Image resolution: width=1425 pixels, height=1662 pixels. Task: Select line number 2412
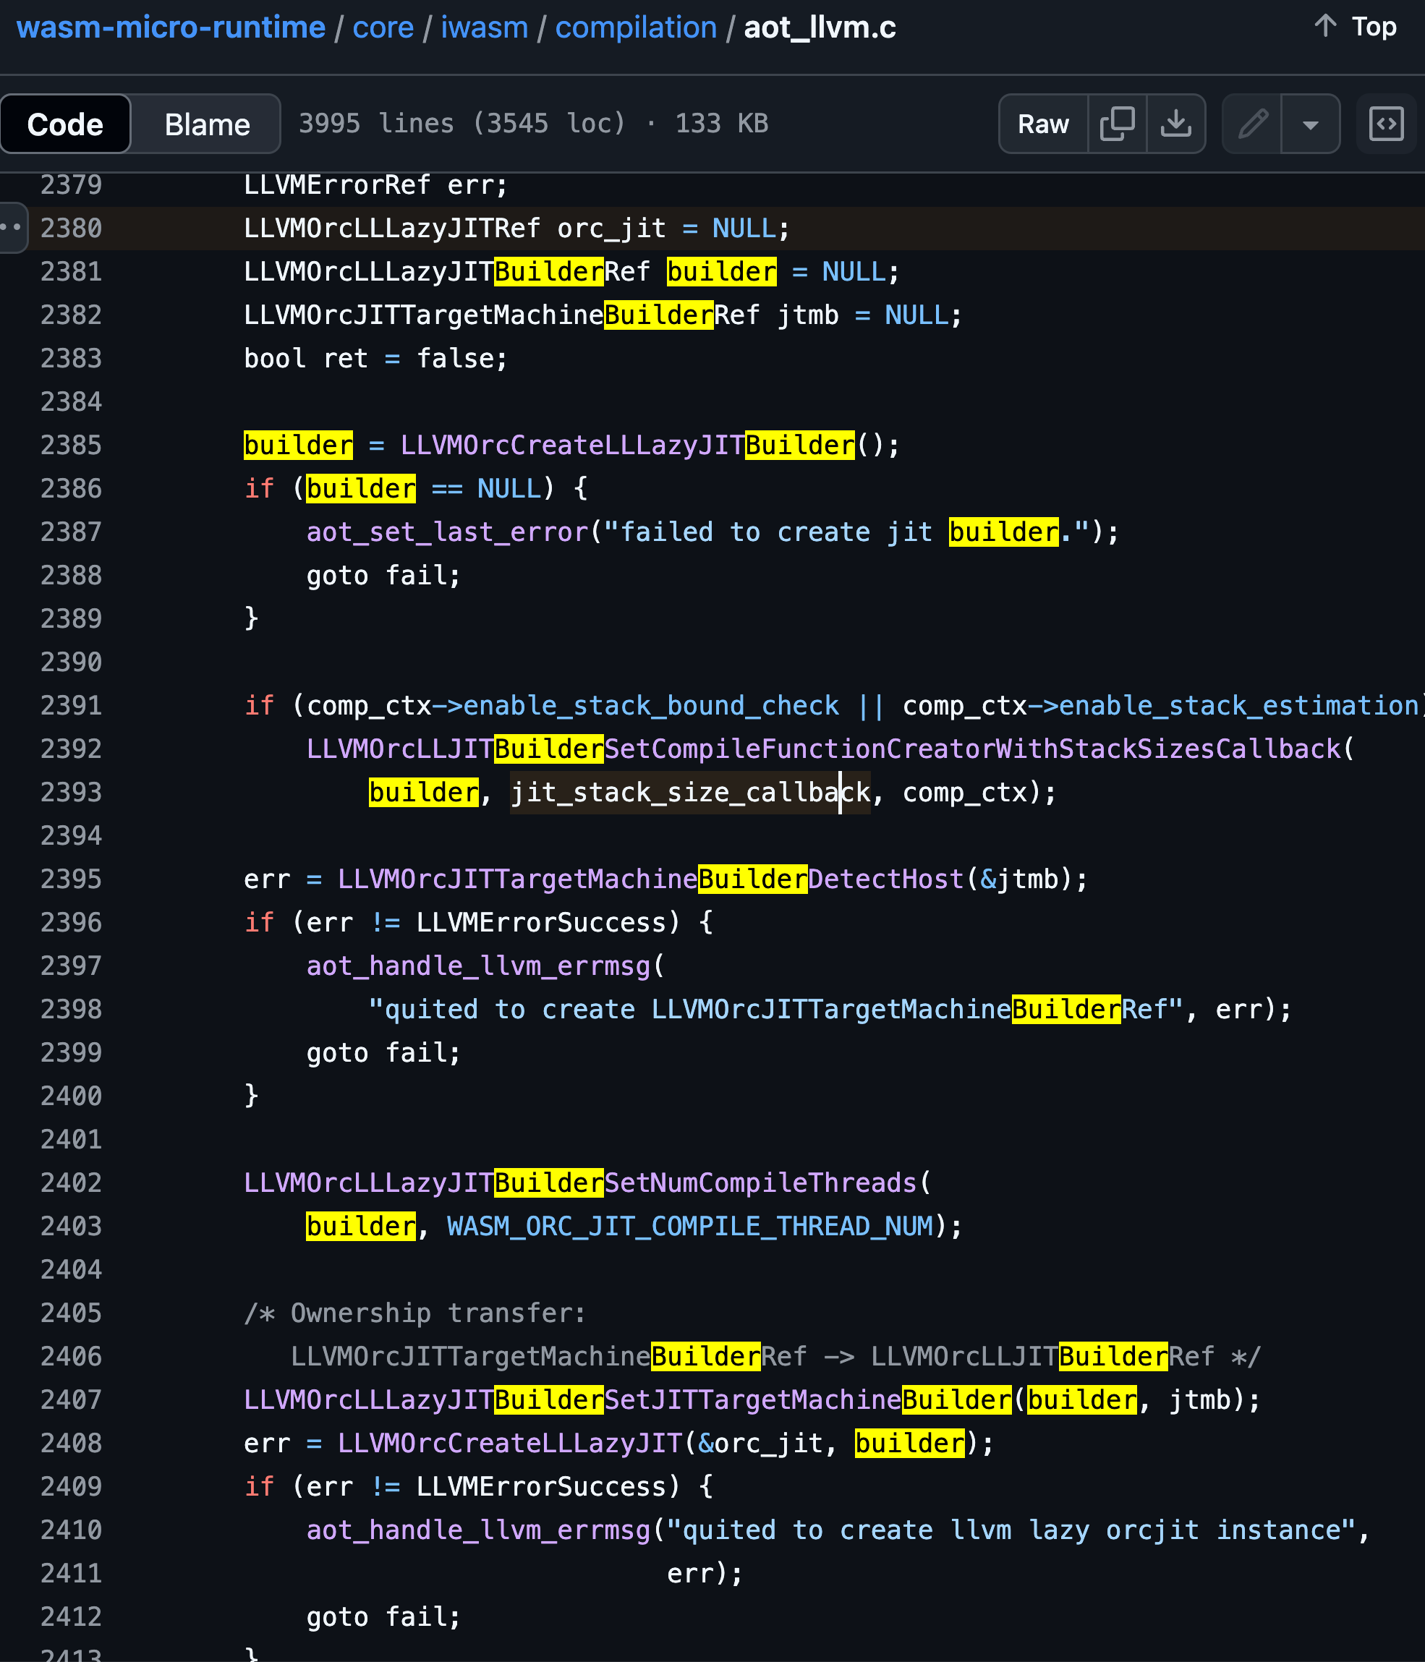click(72, 1616)
